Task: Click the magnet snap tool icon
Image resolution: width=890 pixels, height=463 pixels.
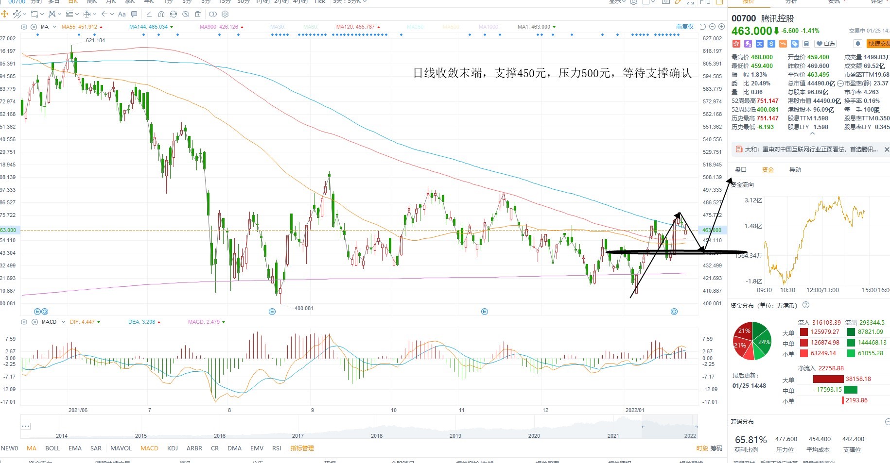Action: [x=161, y=14]
